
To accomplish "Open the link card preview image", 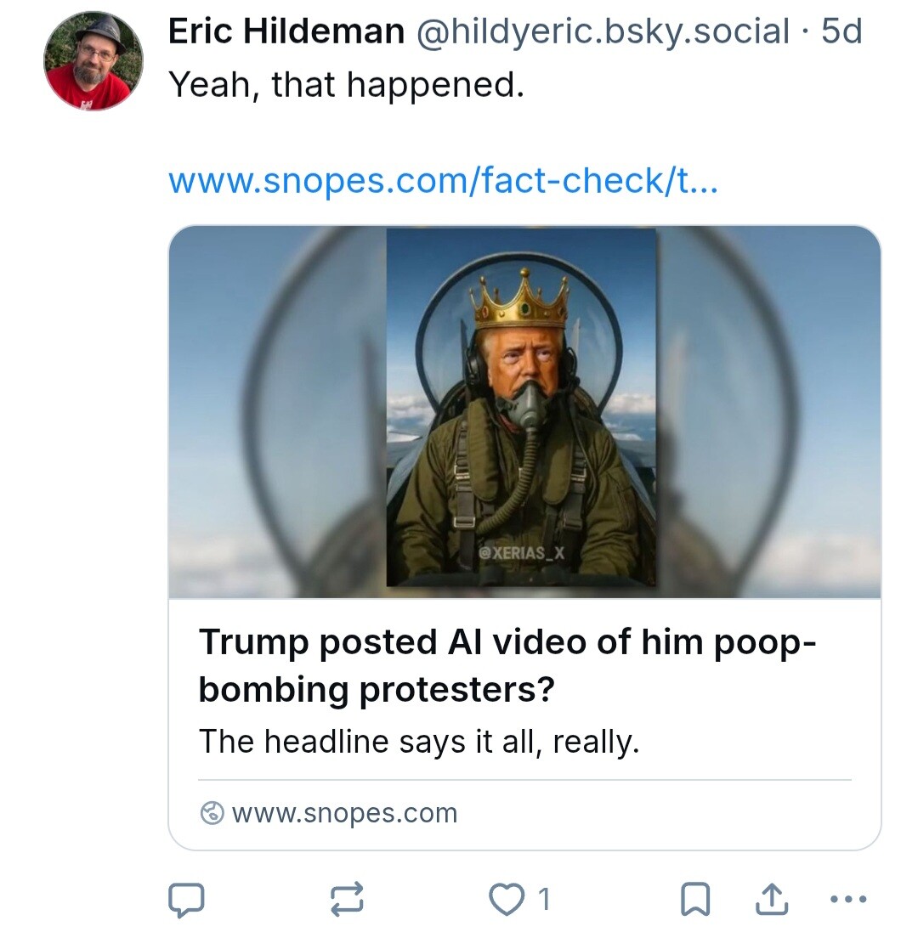I will [x=524, y=412].
